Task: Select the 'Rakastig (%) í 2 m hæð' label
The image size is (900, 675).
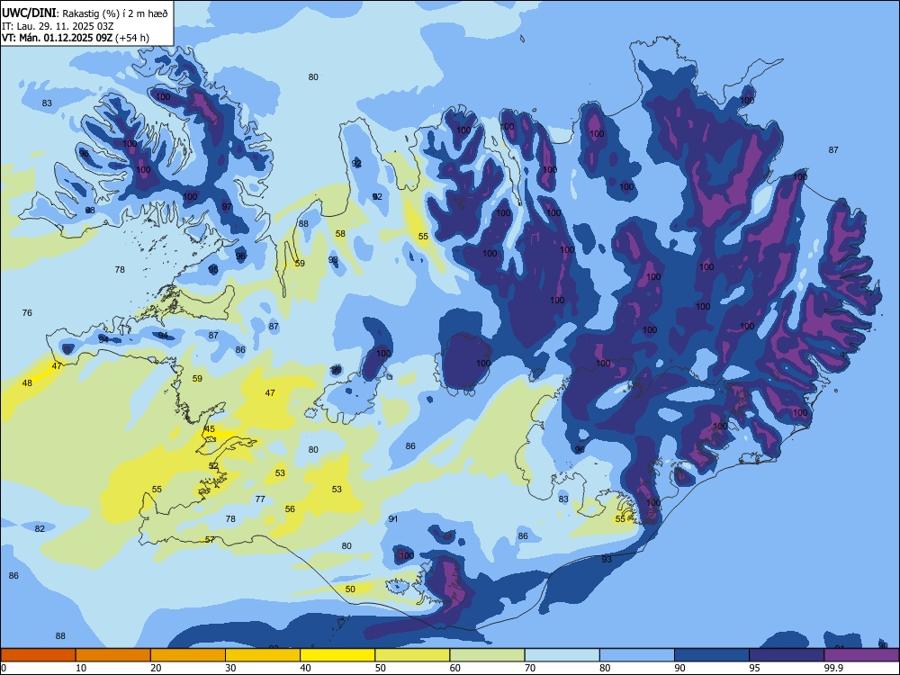Action: click(x=115, y=13)
